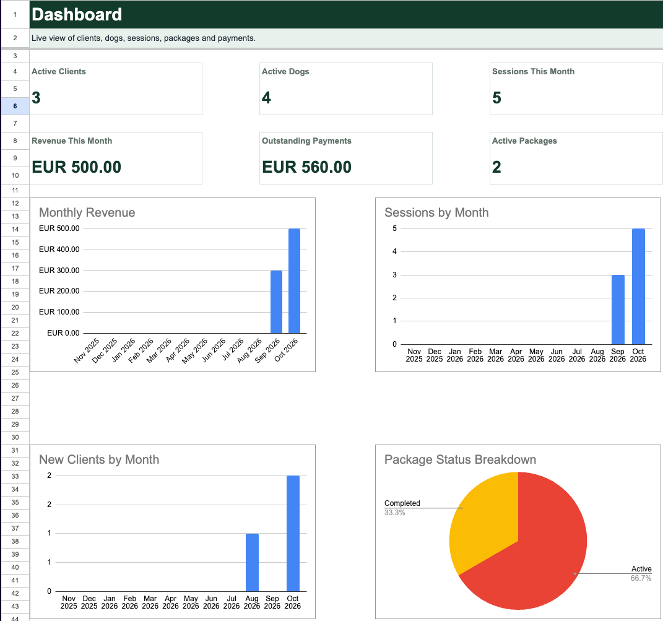Click the Oct 2026 axis label in Sessions by Month

[638, 355]
